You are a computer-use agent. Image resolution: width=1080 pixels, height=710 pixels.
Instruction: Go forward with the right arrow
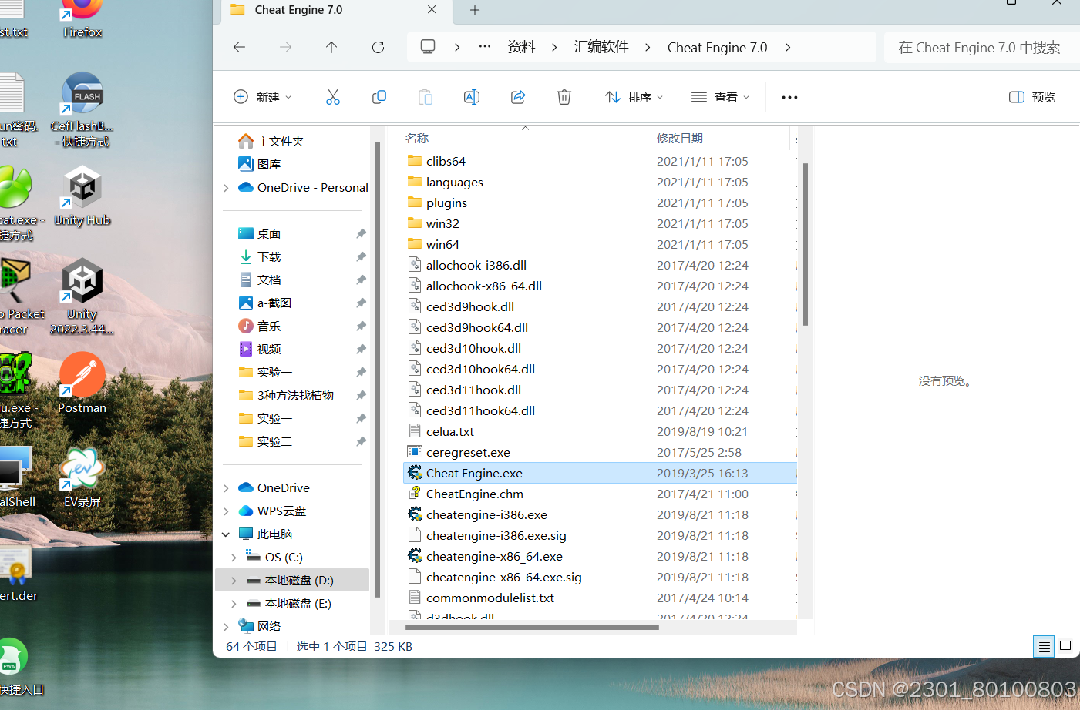click(x=286, y=47)
